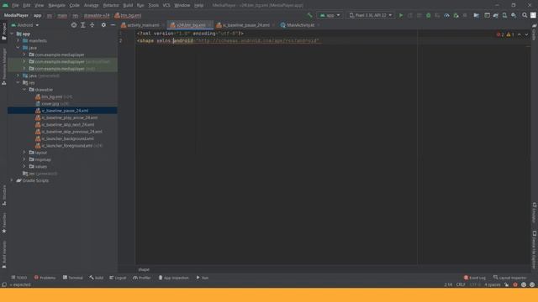The height and width of the screenshot is (302, 538).
Task: Hide the Project panel with minus icon
Action: (x=113, y=25)
